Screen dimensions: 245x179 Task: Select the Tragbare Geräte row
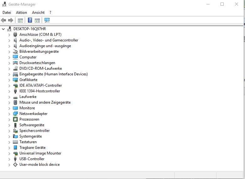[x=33, y=148]
